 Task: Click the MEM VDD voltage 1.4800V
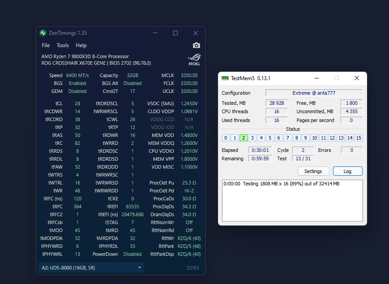point(189,136)
